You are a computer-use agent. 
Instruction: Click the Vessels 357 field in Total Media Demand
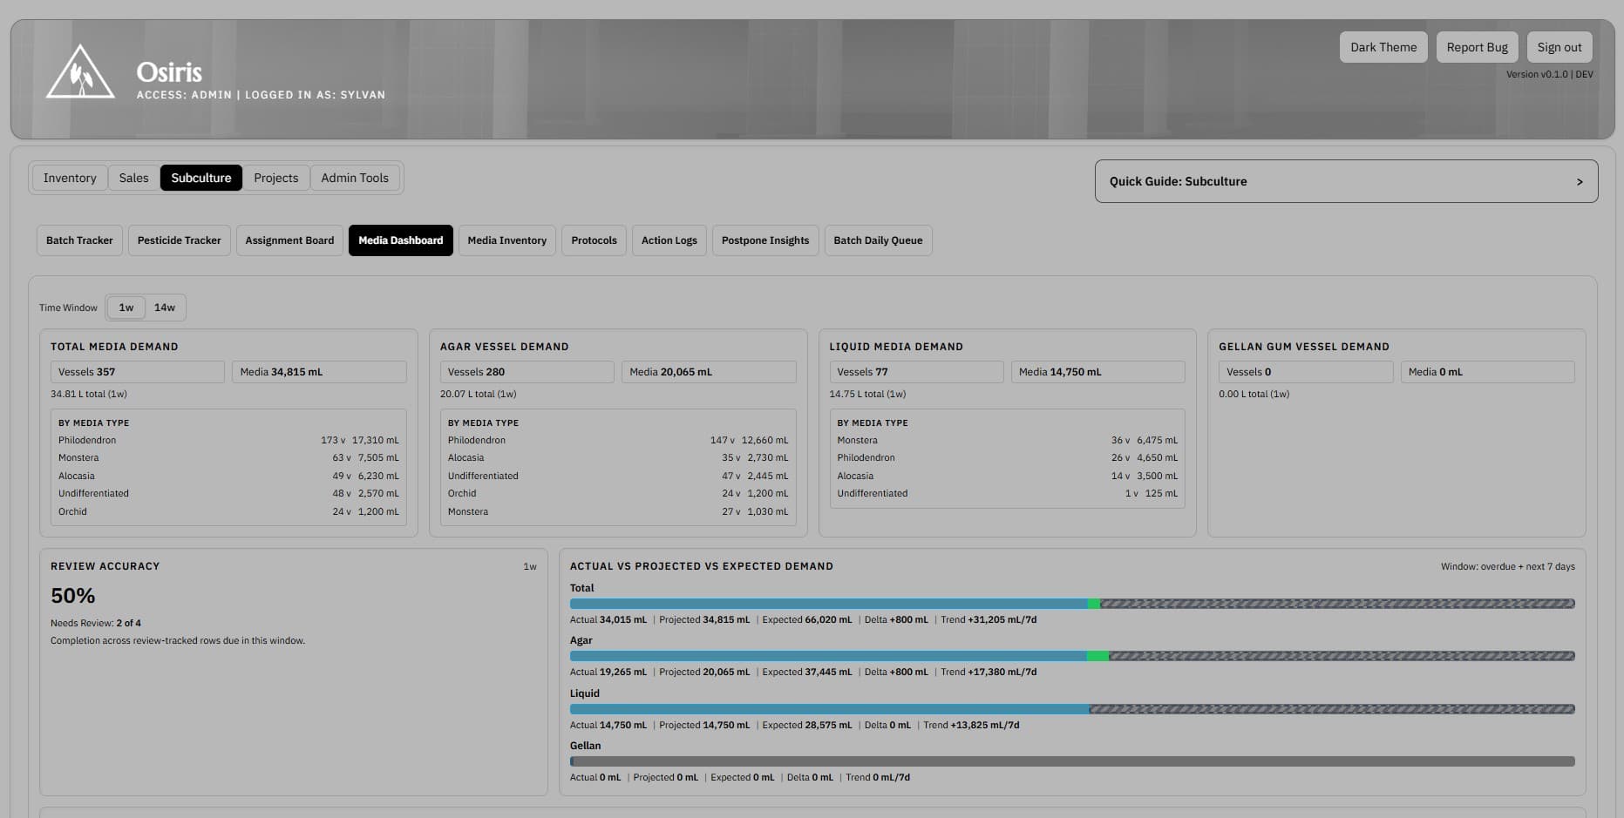point(137,371)
